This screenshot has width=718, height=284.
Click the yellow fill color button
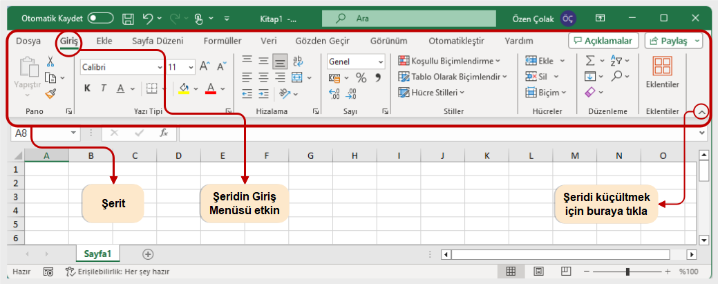point(184,88)
